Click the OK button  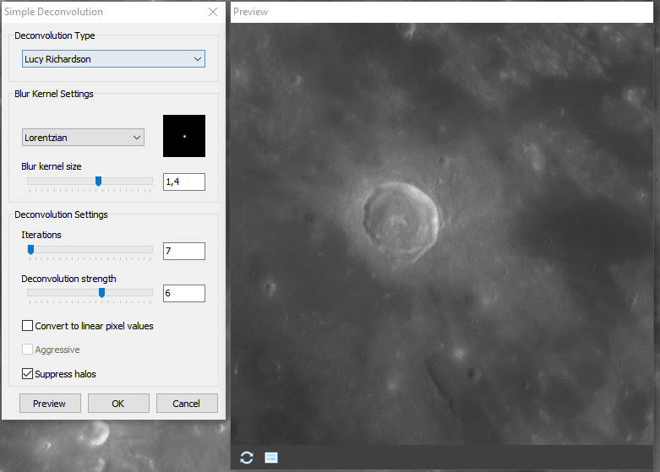pos(118,404)
